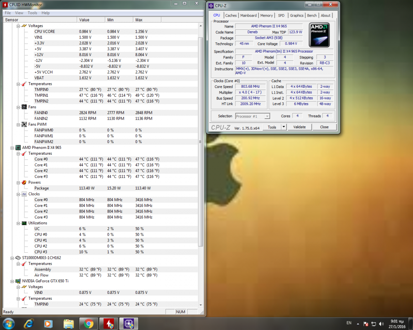Collapse the Utilizations node

point(18,223)
